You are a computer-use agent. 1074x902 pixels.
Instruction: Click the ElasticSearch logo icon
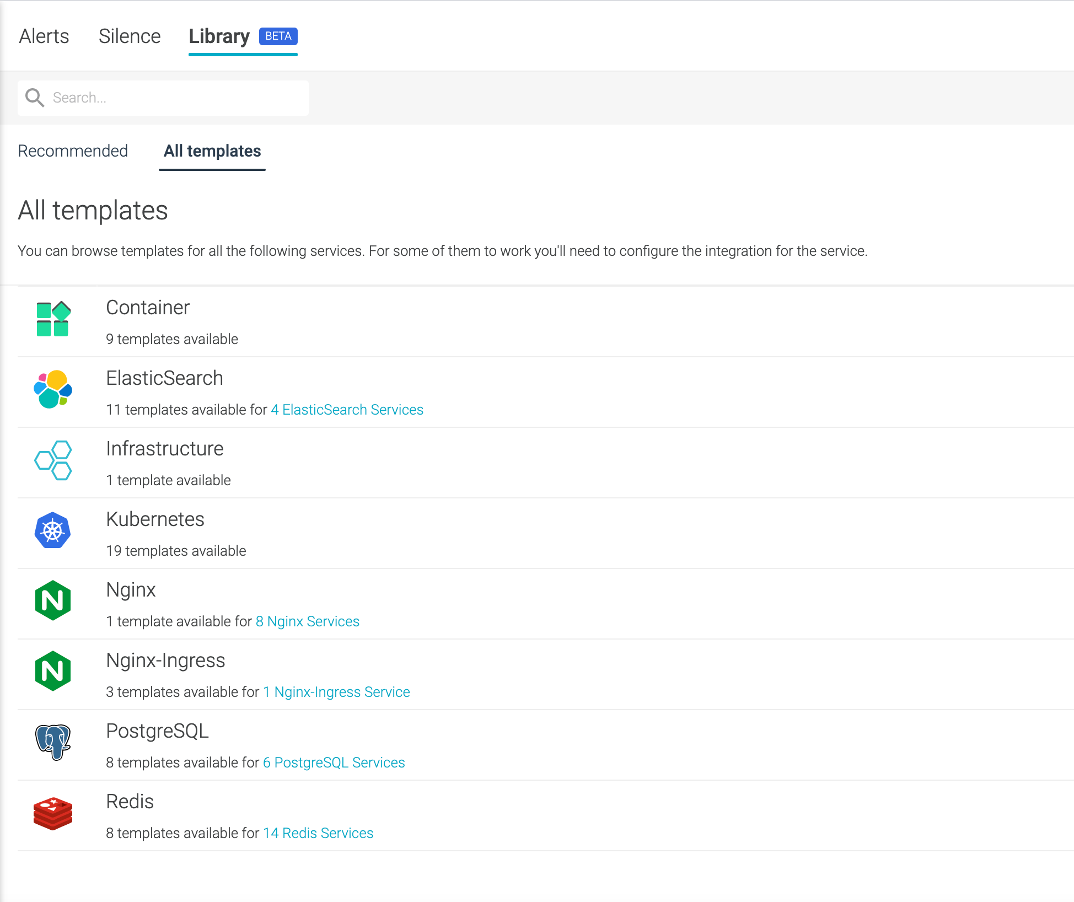[x=53, y=389]
